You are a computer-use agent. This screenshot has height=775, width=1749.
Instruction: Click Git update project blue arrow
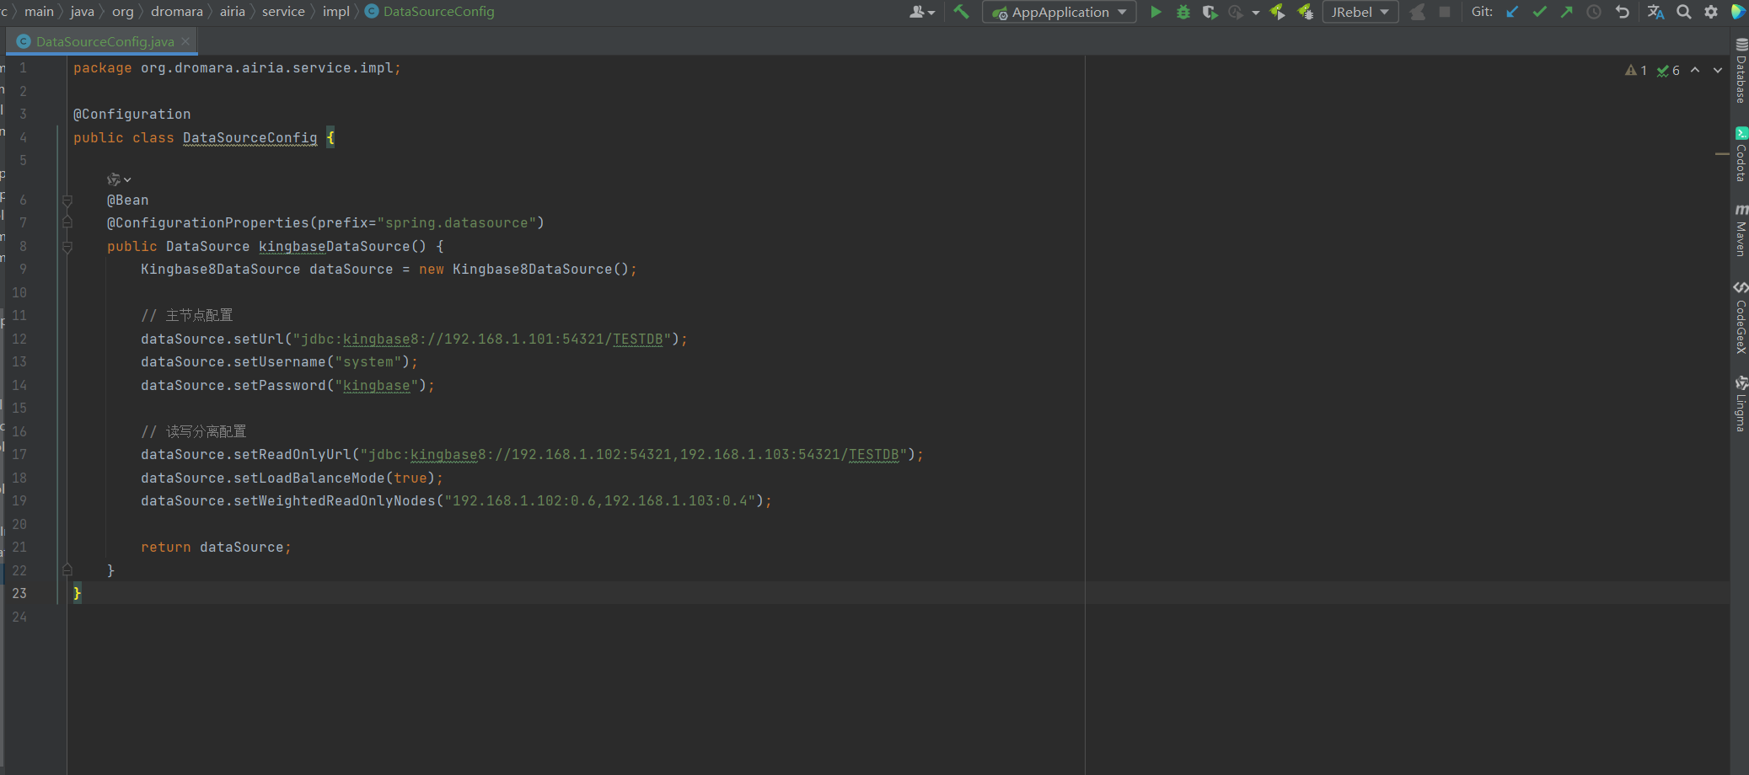coord(1512,12)
